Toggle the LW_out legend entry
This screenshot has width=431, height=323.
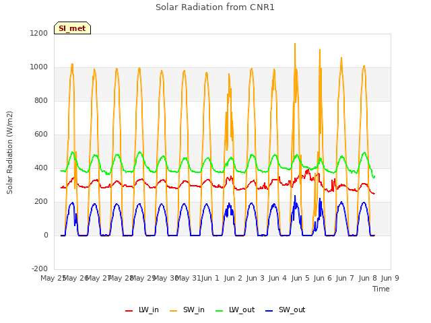tap(235, 310)
